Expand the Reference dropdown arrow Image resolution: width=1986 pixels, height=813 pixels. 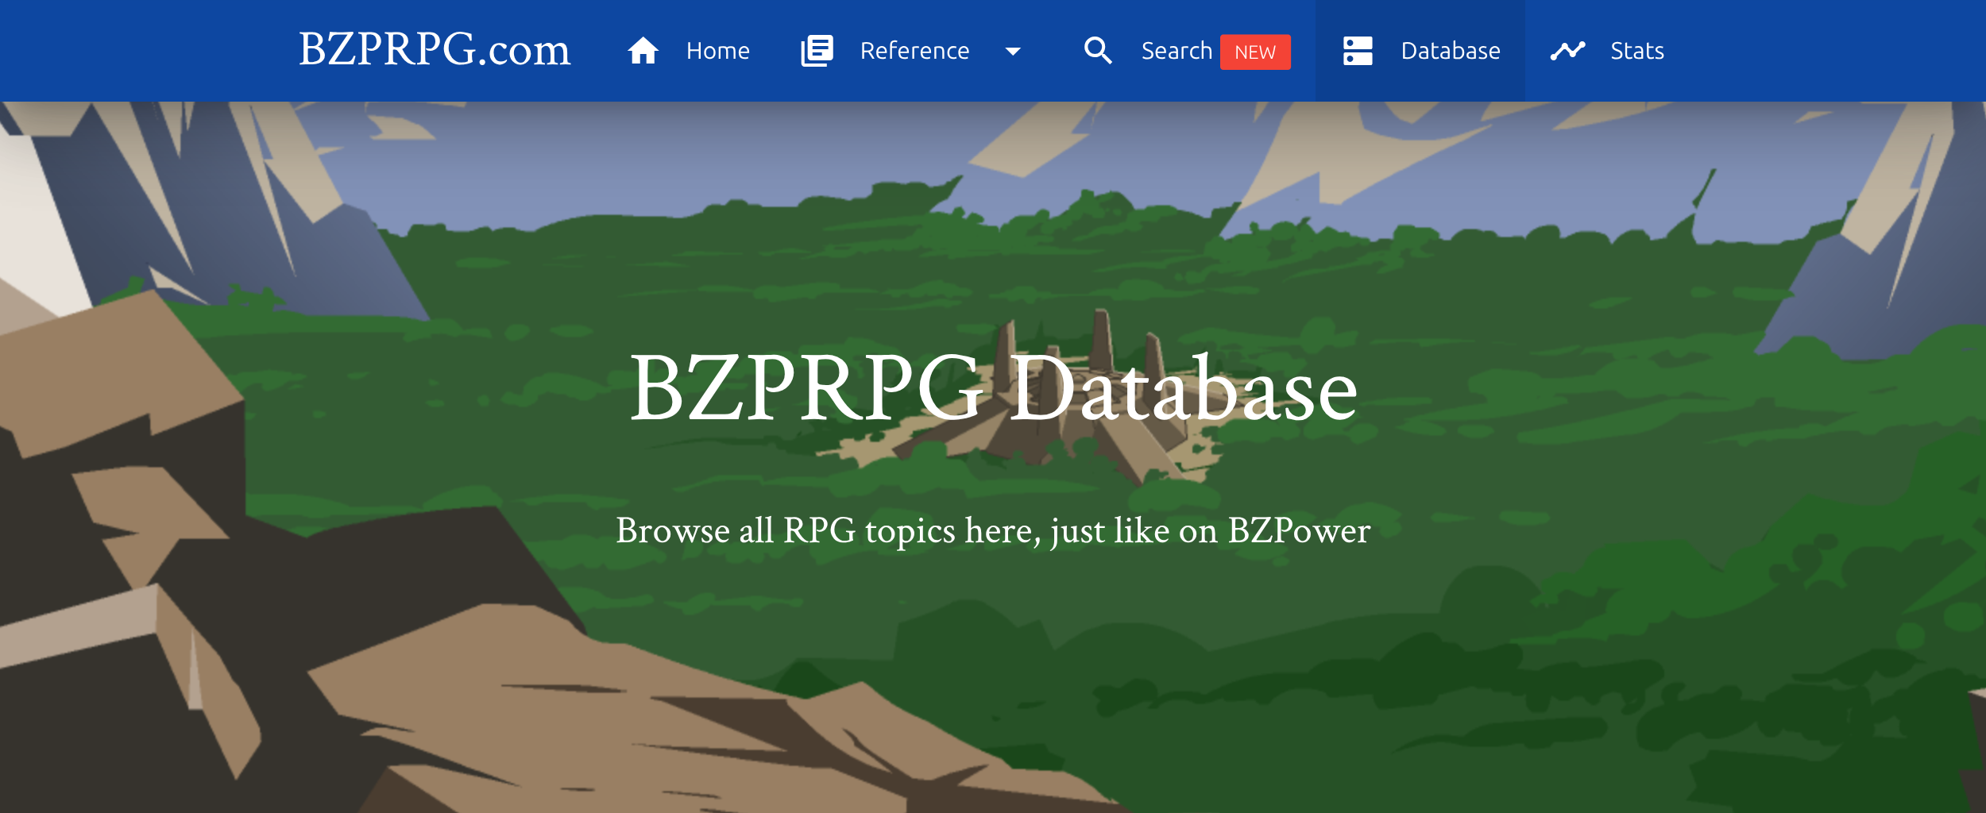(x=1014, y=52)
